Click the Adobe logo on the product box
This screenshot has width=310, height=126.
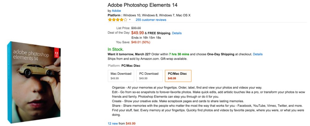[x=57, y=53]
